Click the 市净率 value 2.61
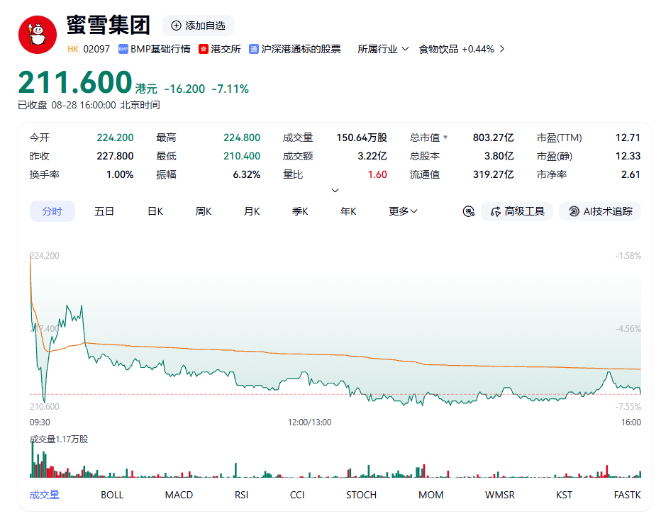Image resolution: width=661 pixels, height=521 pixels. (631, 174)
